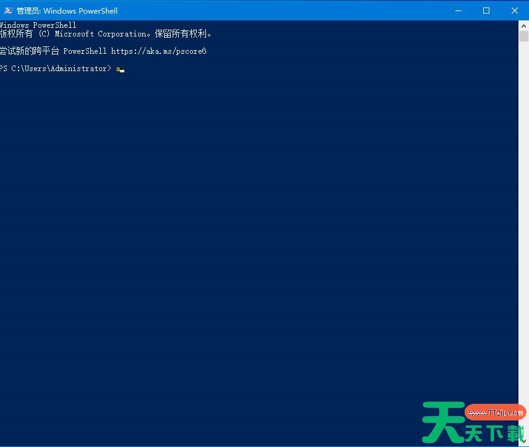Click the aka.ms/pscore6 URL text
This screenshot has width=529, height=447.
point(158,51)
